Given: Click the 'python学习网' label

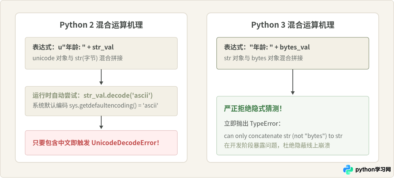Looking at the screenshot, I should (373, 170).
